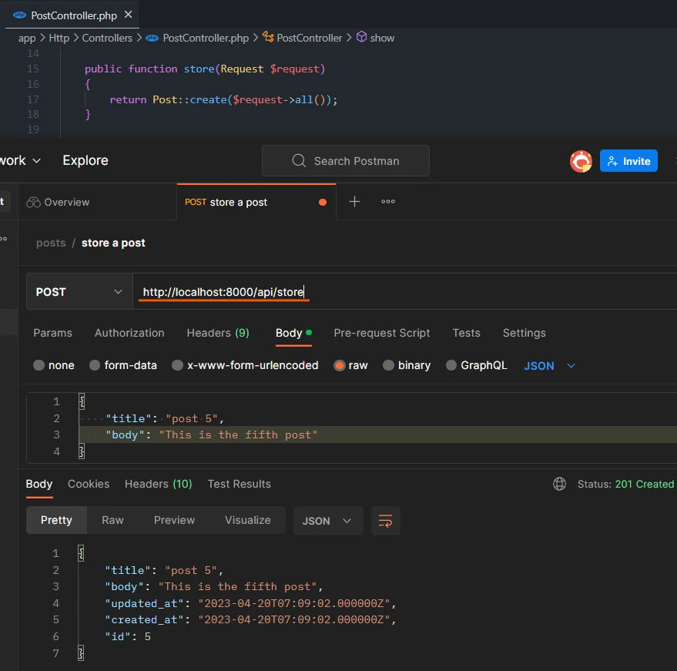Screen dimensions: 677x671
Task: Open a new request tab with plus icon
Action: pos(354,202)
